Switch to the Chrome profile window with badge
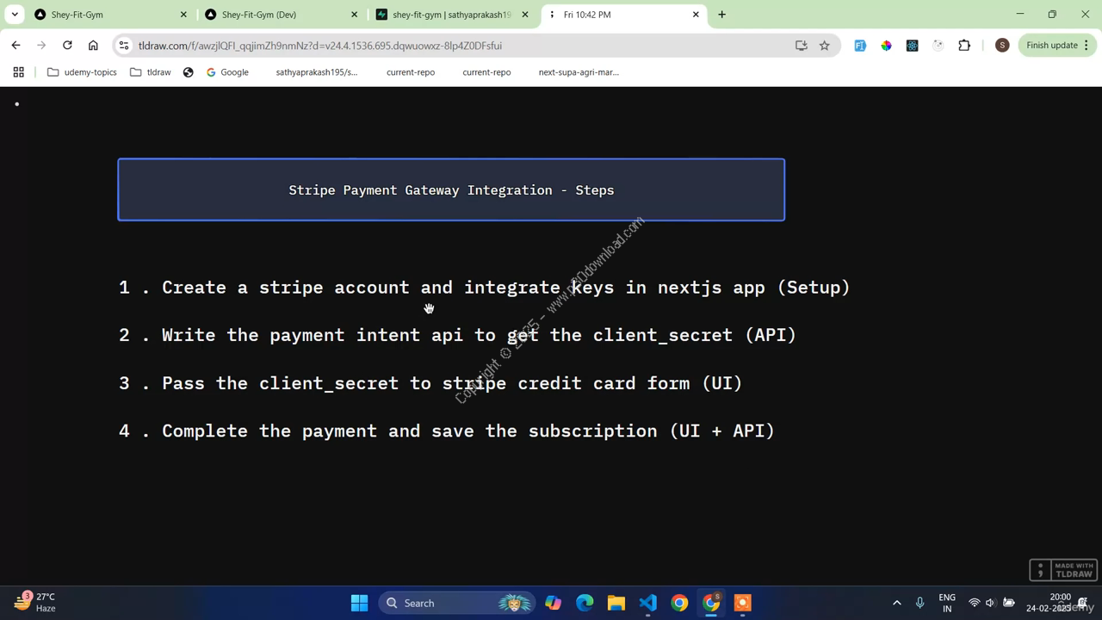 pos(711,603)
